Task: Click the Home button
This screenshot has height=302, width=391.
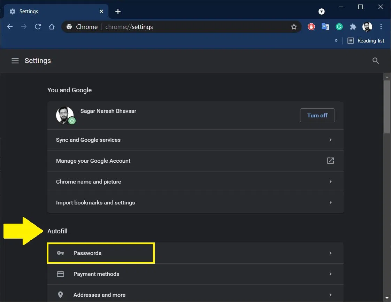Action: click(x=52, y=26)
